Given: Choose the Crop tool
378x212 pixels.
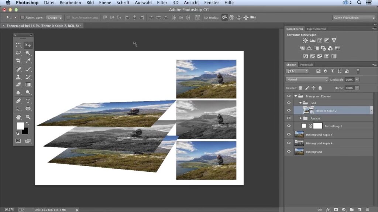Looking at the screenshot, I should [18, 61].
